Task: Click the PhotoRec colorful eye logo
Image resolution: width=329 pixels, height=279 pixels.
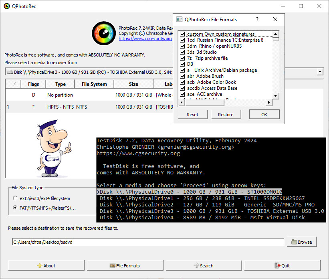Action: coord(103,33)
